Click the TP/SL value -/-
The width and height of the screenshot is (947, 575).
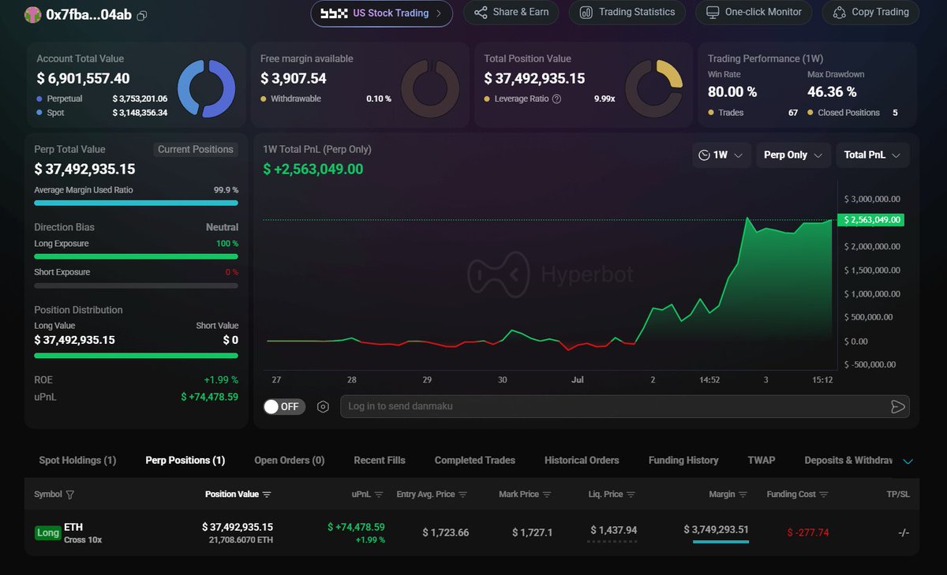click(904, 532)
